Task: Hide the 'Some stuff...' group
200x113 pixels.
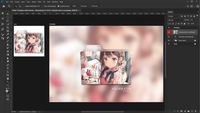Action: pyautogui.click(x=169, y=40)
